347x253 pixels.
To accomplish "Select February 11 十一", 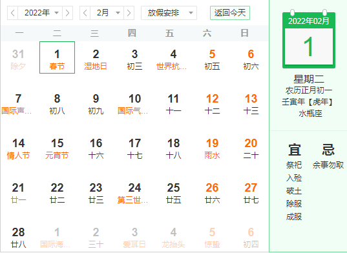I will 173,105.
